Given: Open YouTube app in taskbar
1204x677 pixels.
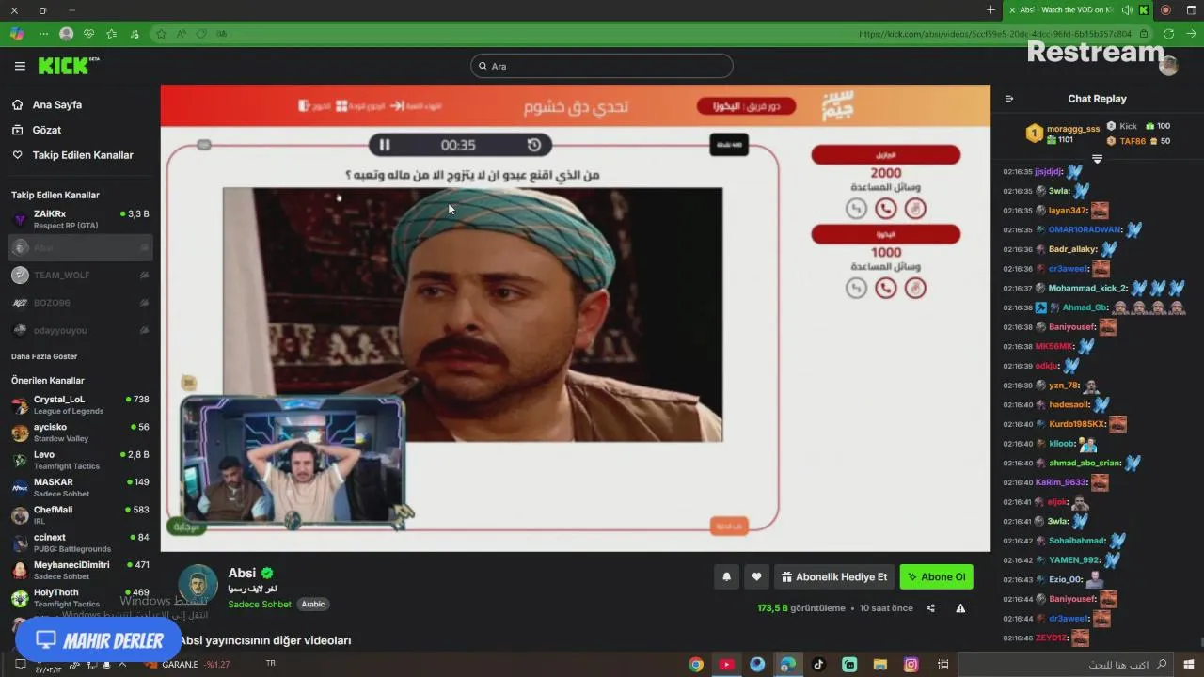Looking at the screenshot, I should 726,665.
